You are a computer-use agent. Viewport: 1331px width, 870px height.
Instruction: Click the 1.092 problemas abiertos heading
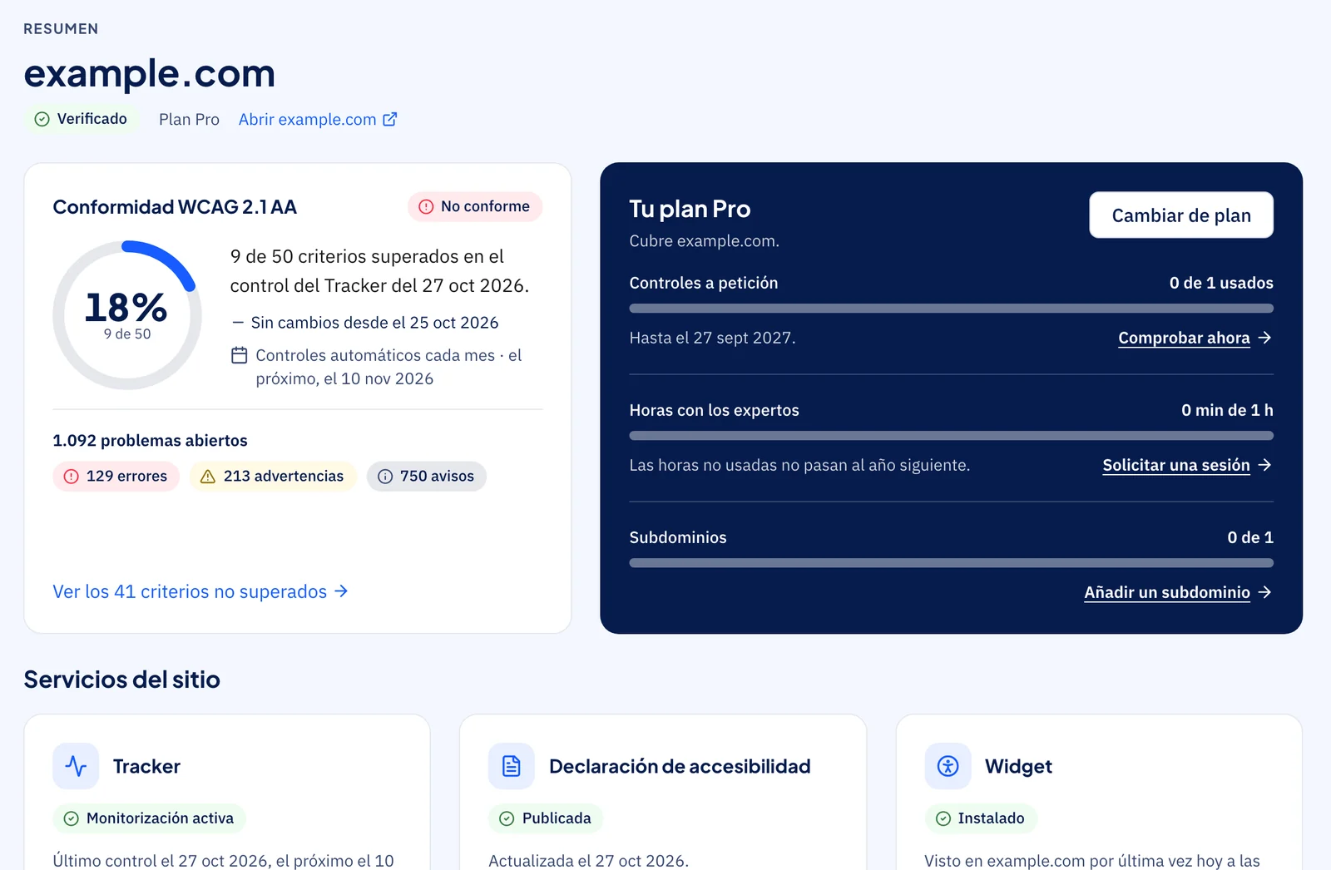pyautogui.click(x=150, y=441)
